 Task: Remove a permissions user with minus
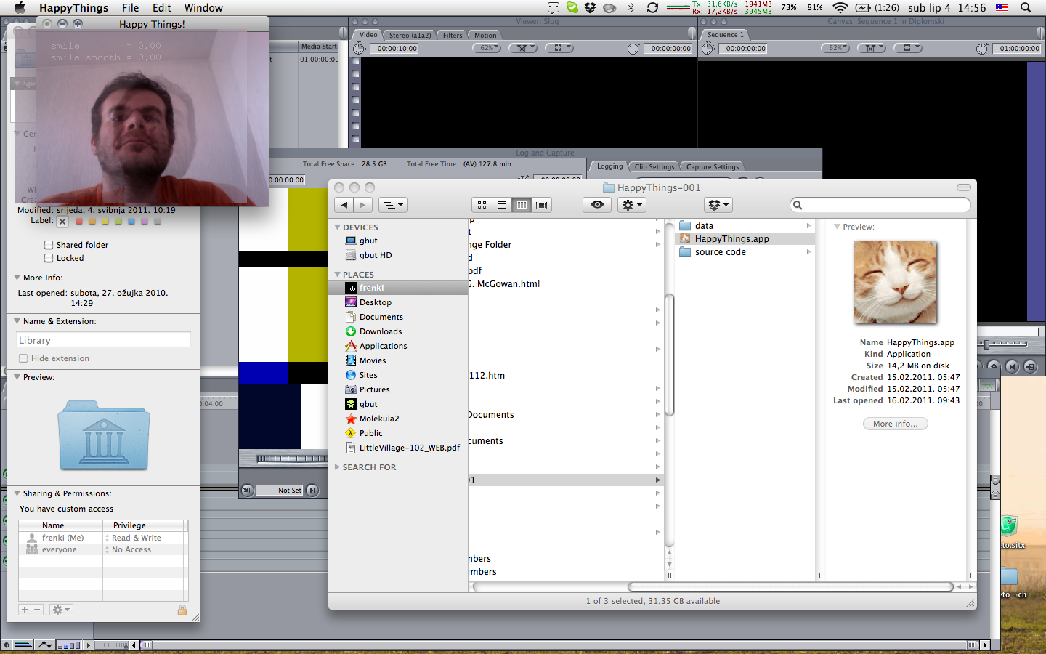click(38, 610)
